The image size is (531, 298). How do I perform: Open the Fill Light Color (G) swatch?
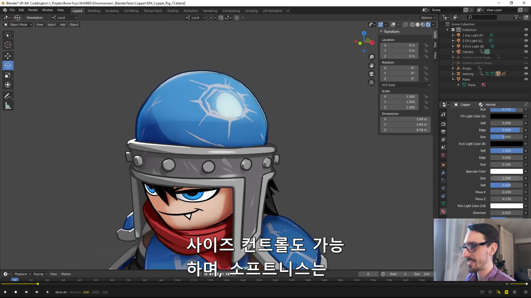(506, 116)
